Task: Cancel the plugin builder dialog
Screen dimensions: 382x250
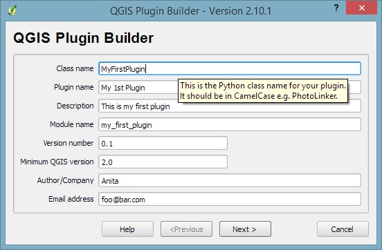Action: tap(343, 229)
